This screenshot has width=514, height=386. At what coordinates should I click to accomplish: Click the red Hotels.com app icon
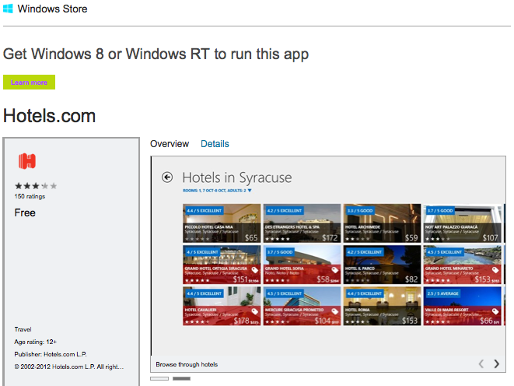pyautogui.click(x=27, y=161)
